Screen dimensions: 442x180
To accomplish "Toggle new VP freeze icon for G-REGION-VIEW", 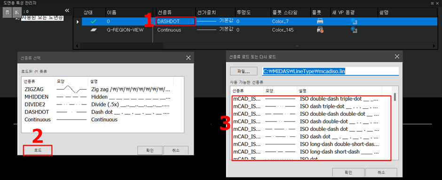I will tap(354, 30).
